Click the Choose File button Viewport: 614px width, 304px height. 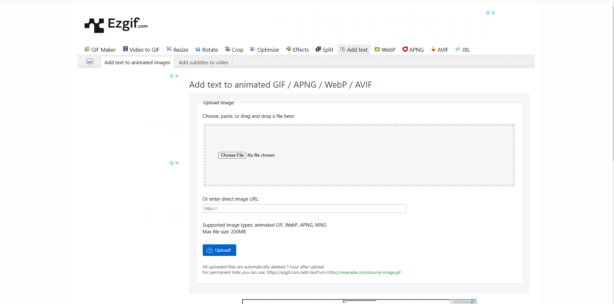click(x=232, y=155)
